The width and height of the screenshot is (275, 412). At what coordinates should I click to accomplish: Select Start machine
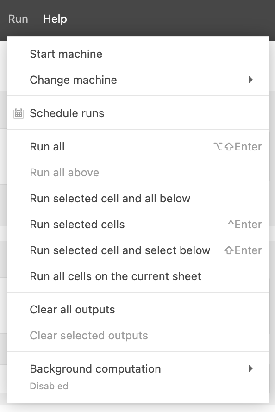138,54
